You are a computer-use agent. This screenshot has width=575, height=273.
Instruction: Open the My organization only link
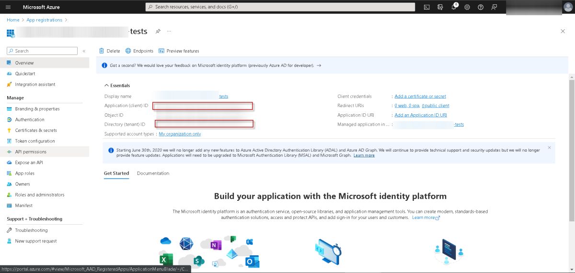click(x=180, y=134)
